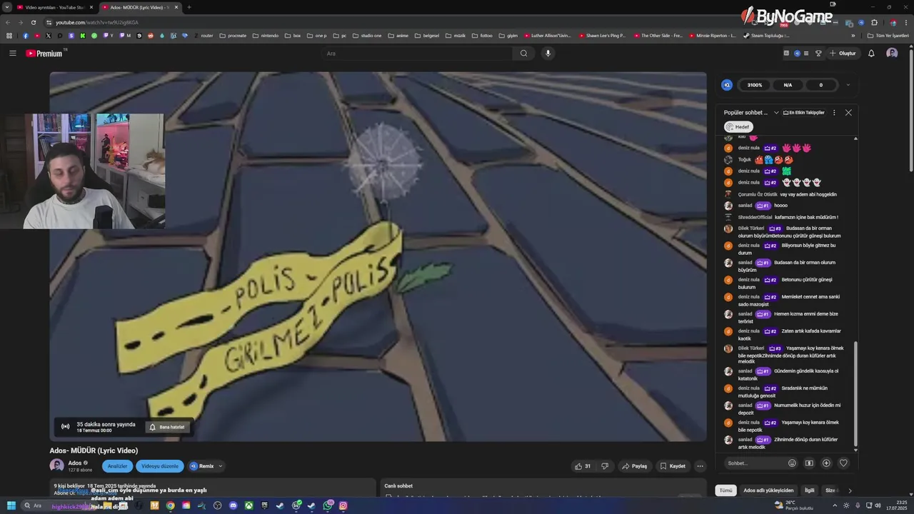Start voice search with the microphone icon
This screenshot has width=914, height=514.
tap(548, 54)
